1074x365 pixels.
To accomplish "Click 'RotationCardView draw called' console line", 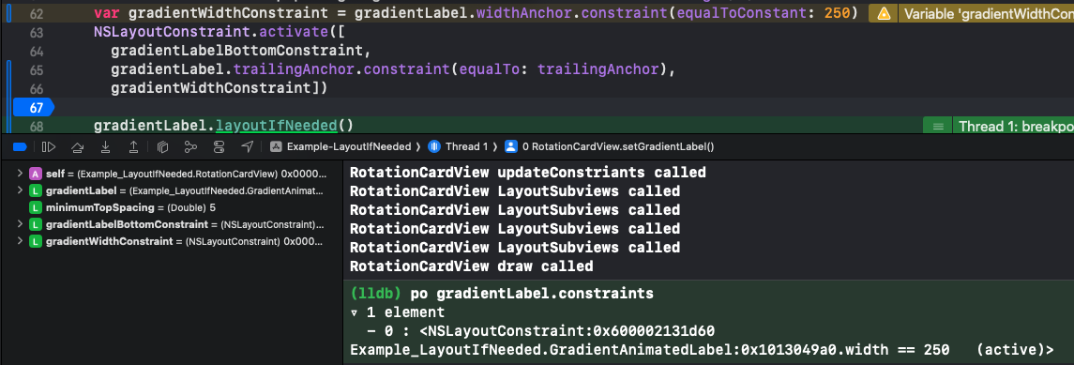I will coord(471,266).
